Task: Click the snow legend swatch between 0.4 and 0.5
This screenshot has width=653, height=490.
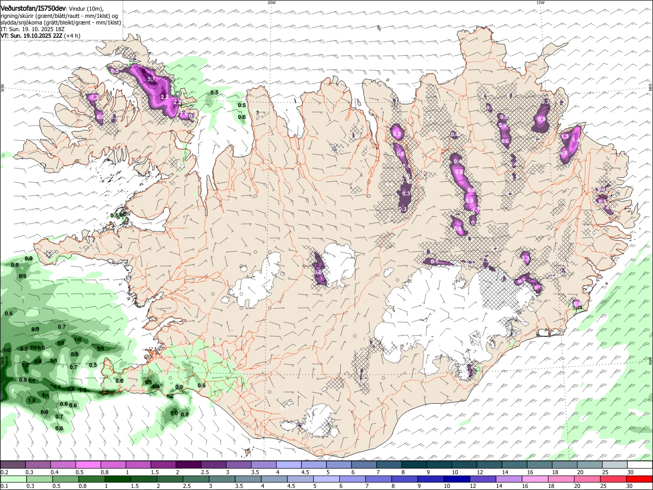Action: point(63,464)
